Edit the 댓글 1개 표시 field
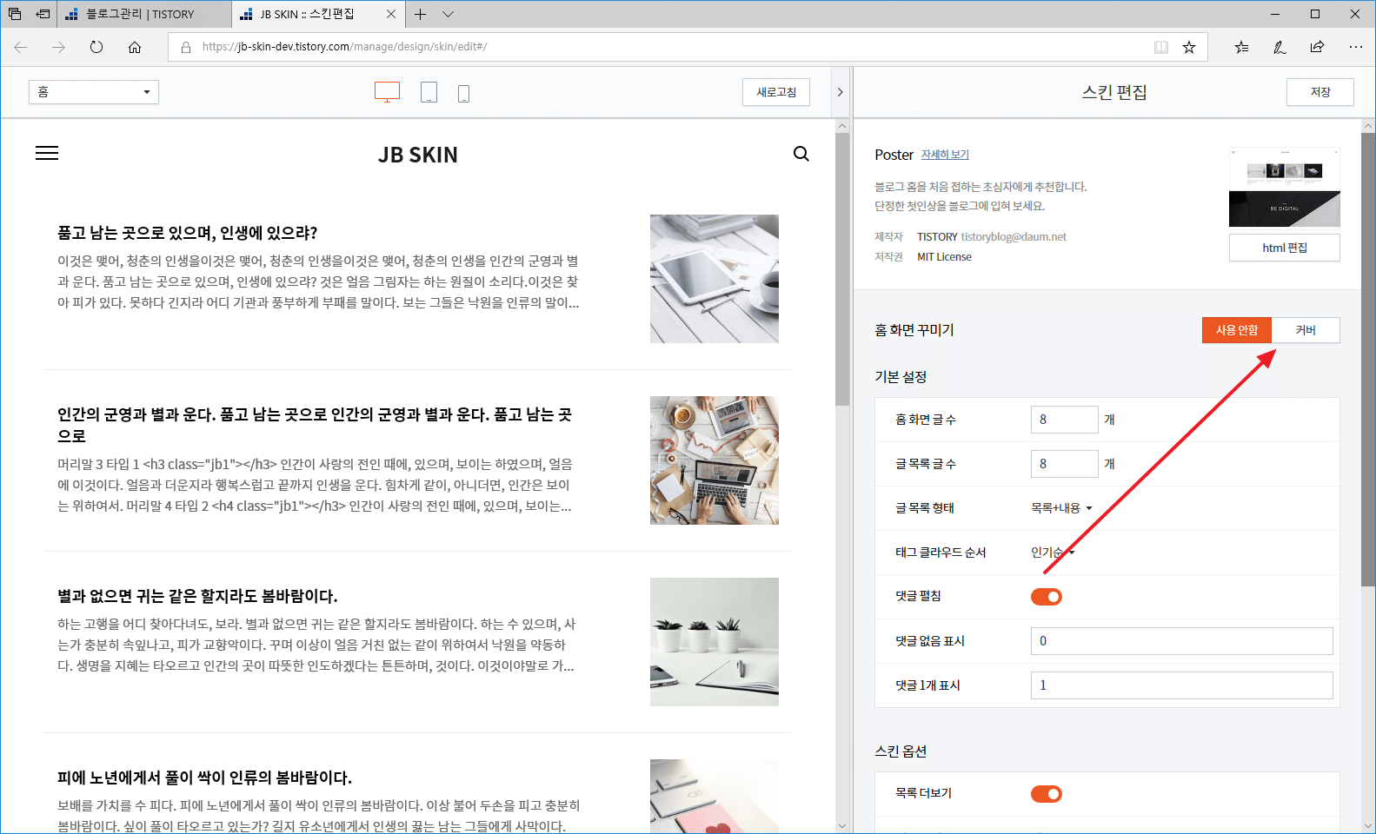The height and width of the screenshot is (834, 1376). [x=1181, y=685]
